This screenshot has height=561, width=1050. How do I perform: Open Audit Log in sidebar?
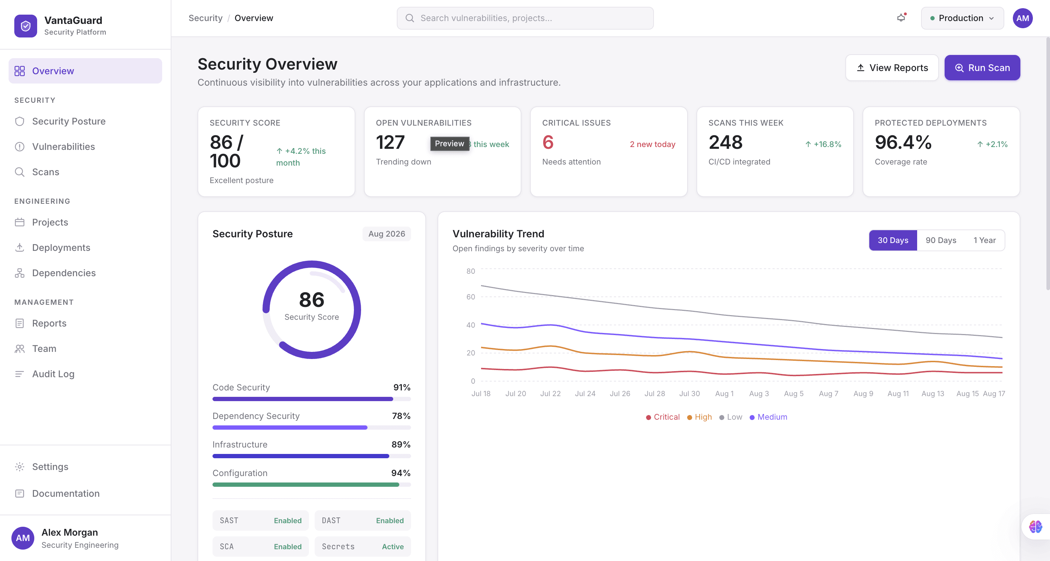(85, 374)
